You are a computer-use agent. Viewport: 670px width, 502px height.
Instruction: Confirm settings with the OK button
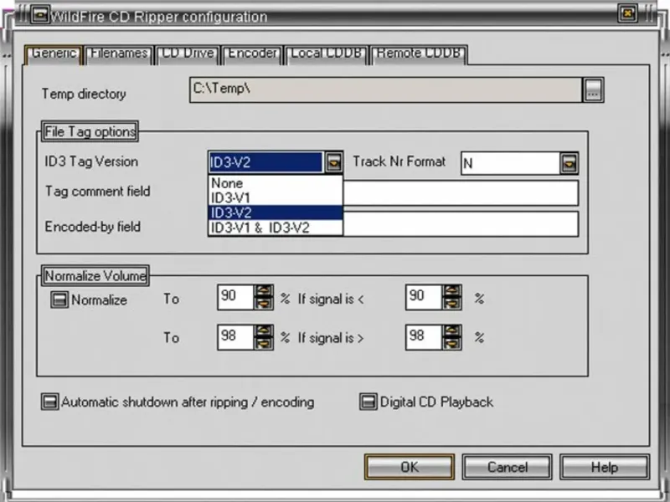coord(410,467)
